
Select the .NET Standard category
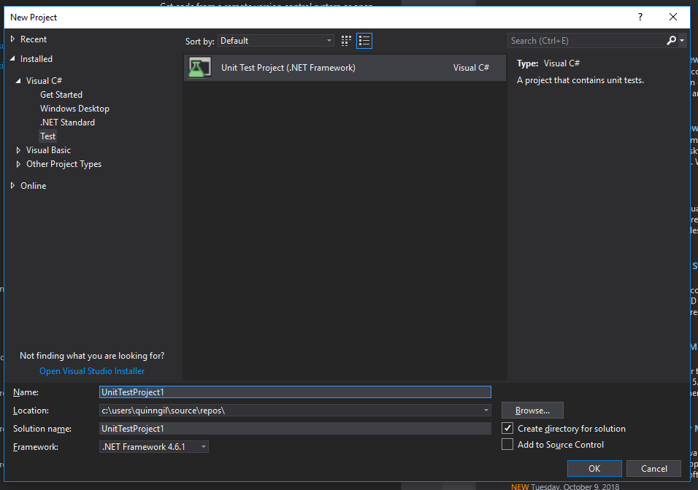[x=67, y=122]
